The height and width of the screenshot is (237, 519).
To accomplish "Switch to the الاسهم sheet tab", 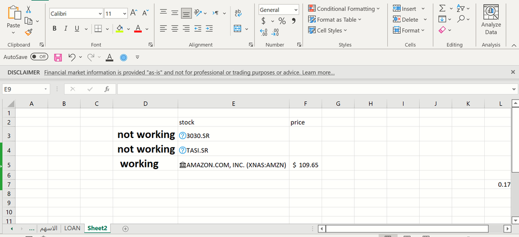I will 48,228.
